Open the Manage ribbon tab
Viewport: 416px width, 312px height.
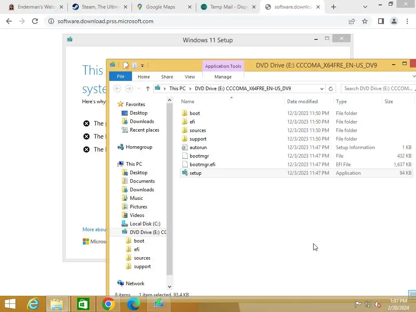pyautogui.click(x=223, y=77)
